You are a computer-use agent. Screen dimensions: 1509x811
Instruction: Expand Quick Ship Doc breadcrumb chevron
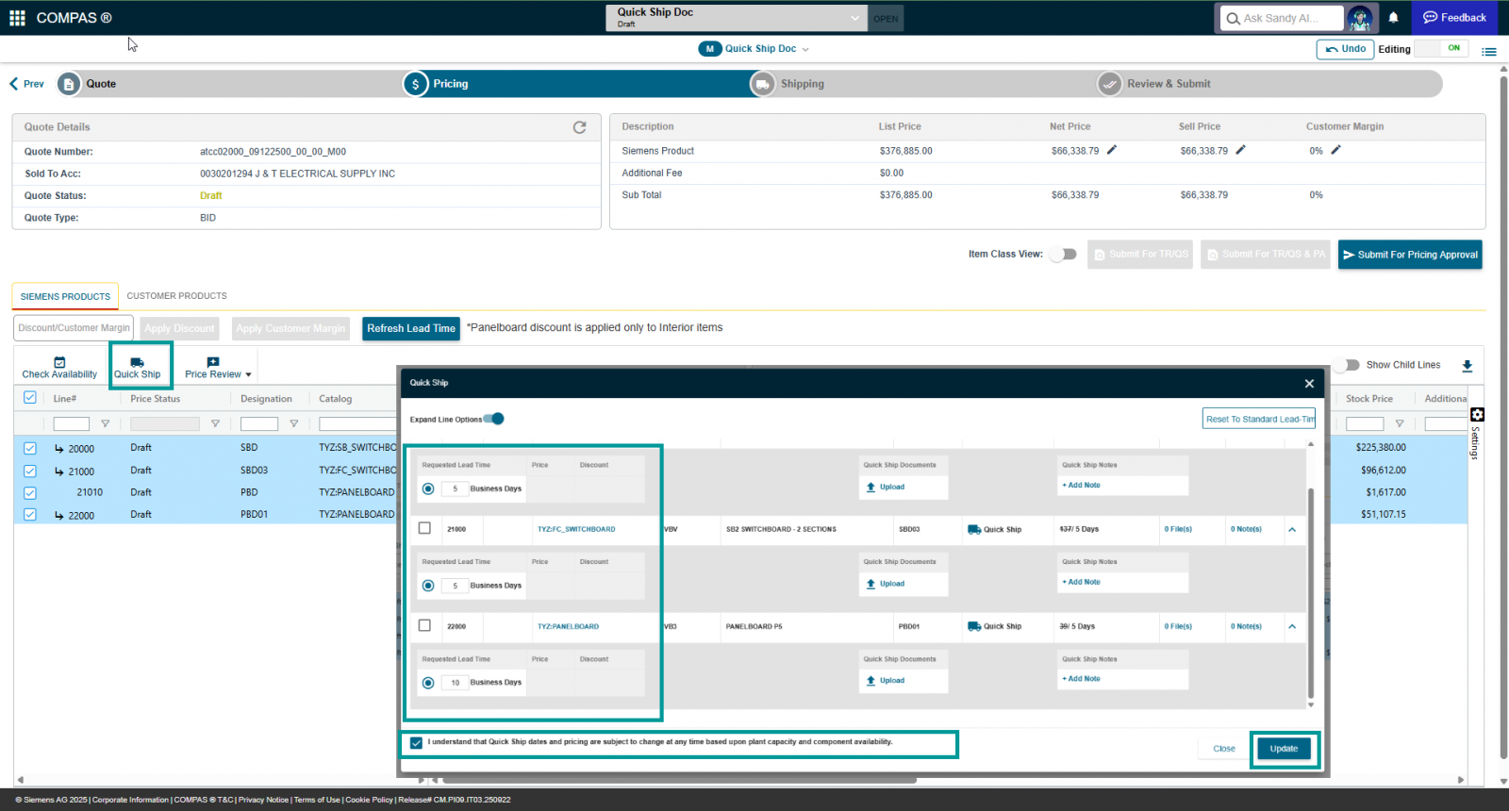pos(805,49)
